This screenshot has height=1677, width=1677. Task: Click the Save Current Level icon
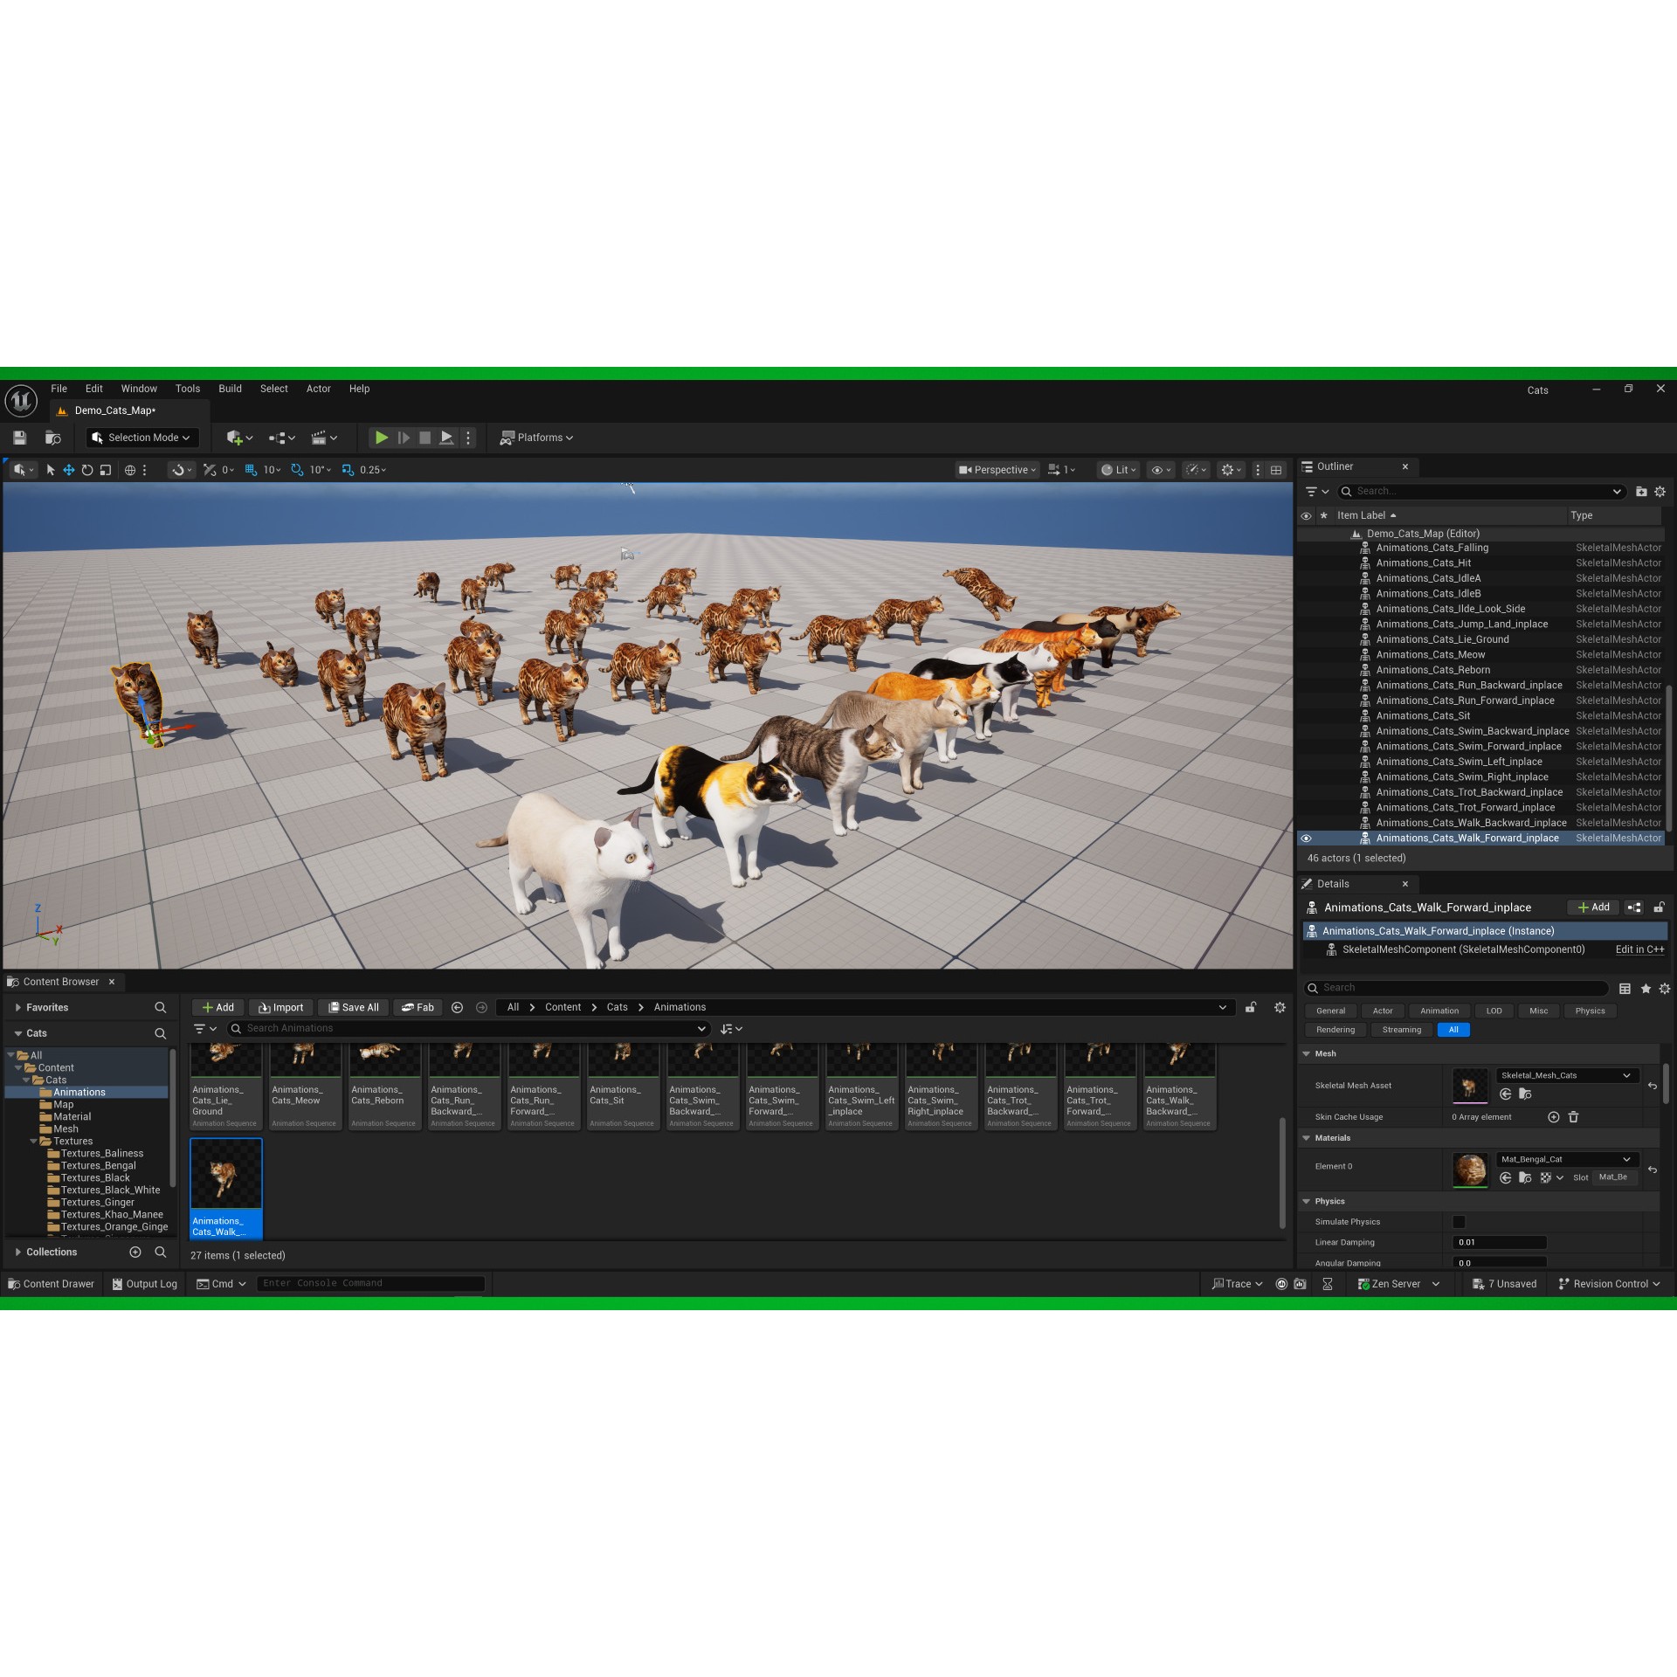coord(19,438)
